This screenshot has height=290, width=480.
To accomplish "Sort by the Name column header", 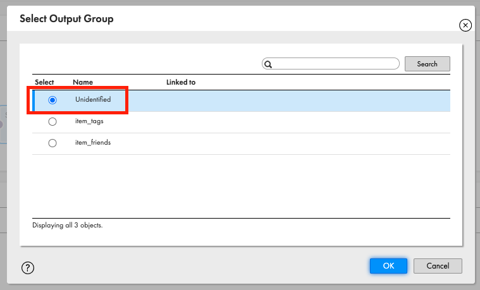I will pyautogui.click(x=83, y=82).
